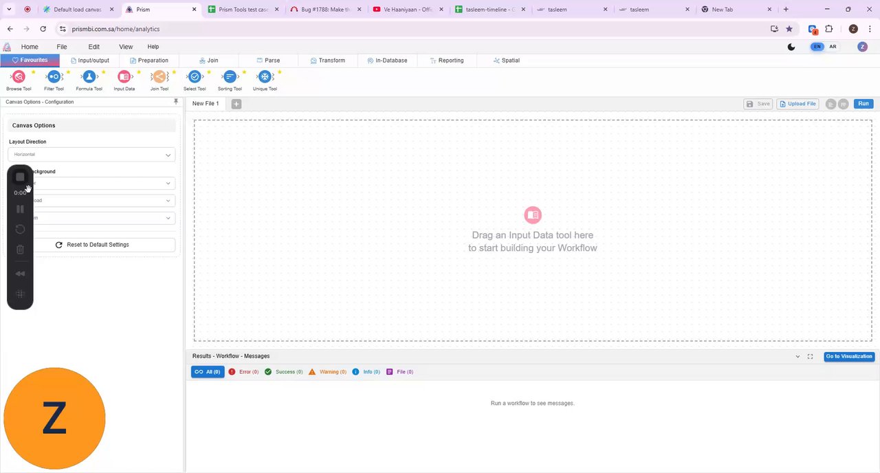This screenshot has height=473, width=880.
Task: Switch to the Transform tab
Action: tap(328, 60)
